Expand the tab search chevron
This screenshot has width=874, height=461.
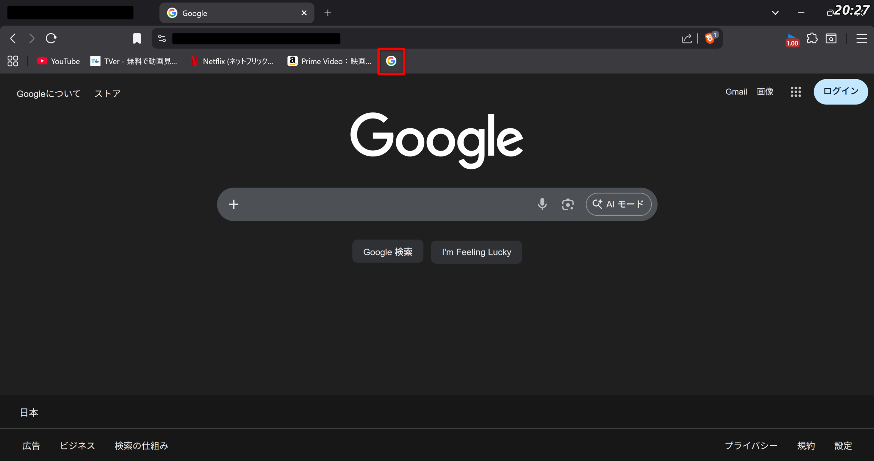(775, 13)
